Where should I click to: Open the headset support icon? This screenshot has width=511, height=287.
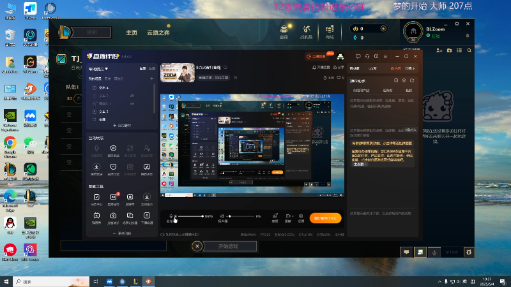tap(367, 56)
